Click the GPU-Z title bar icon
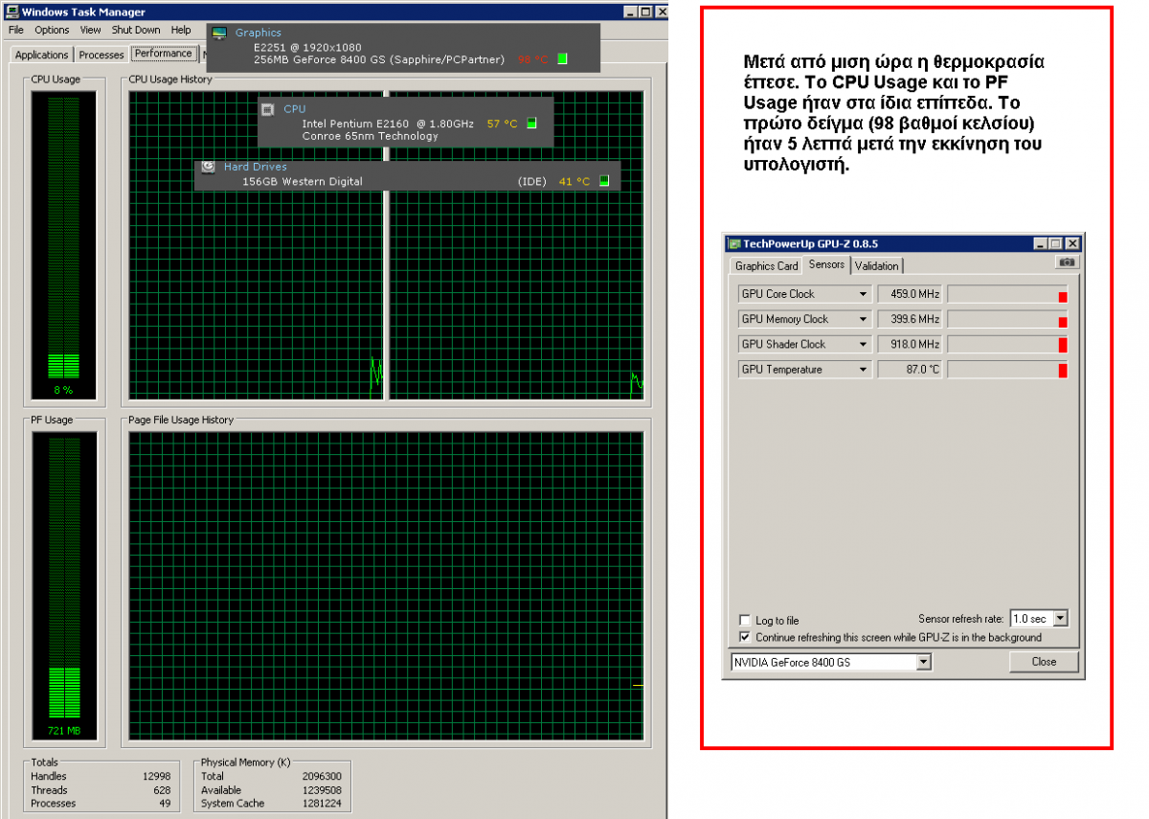This screenshot has width=1149, height=819. pos(734,243)
